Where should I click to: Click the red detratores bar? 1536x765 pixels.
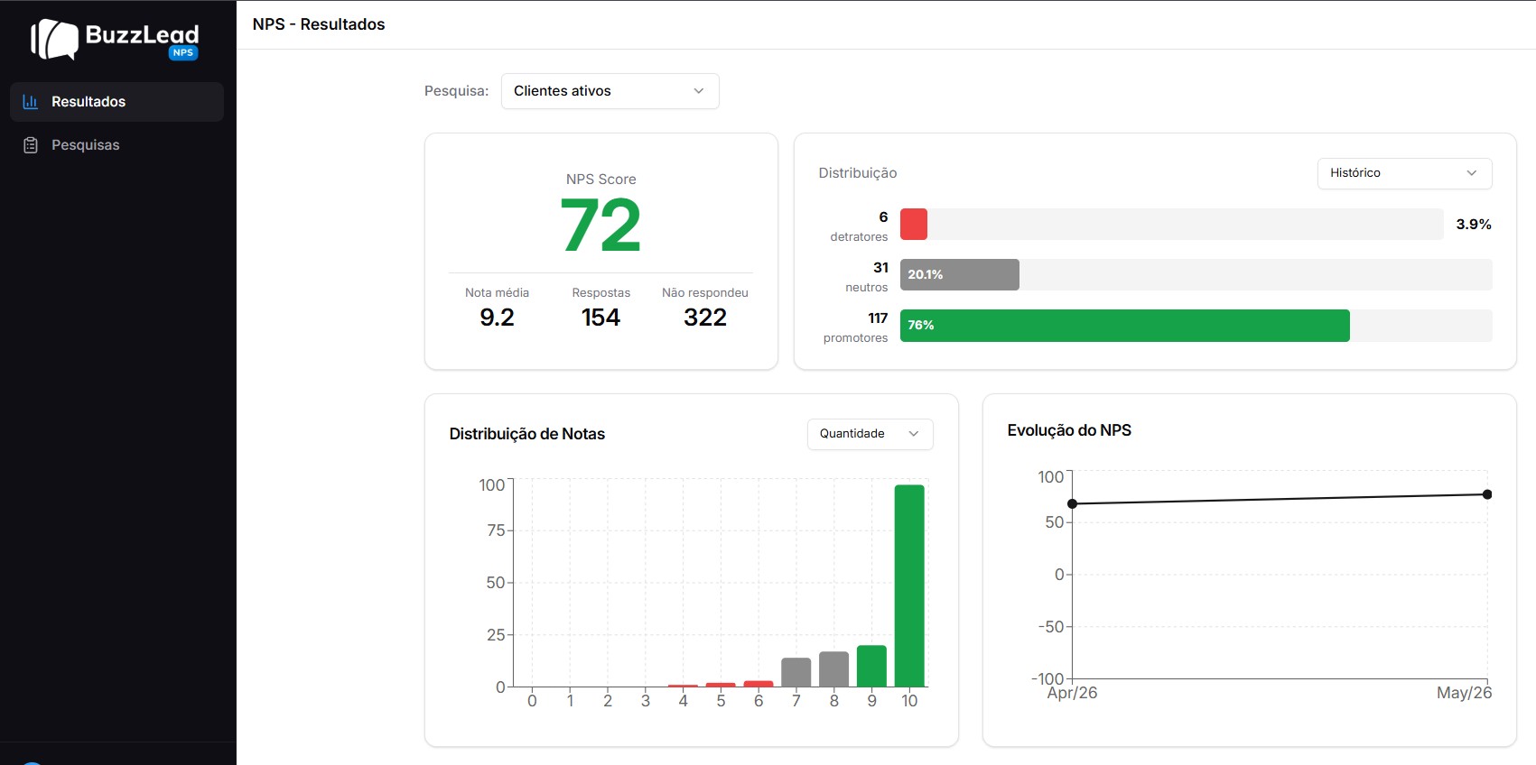[914, 225]
